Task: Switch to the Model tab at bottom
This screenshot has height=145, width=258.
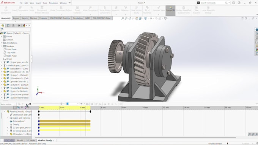Action: click(20, 140)
